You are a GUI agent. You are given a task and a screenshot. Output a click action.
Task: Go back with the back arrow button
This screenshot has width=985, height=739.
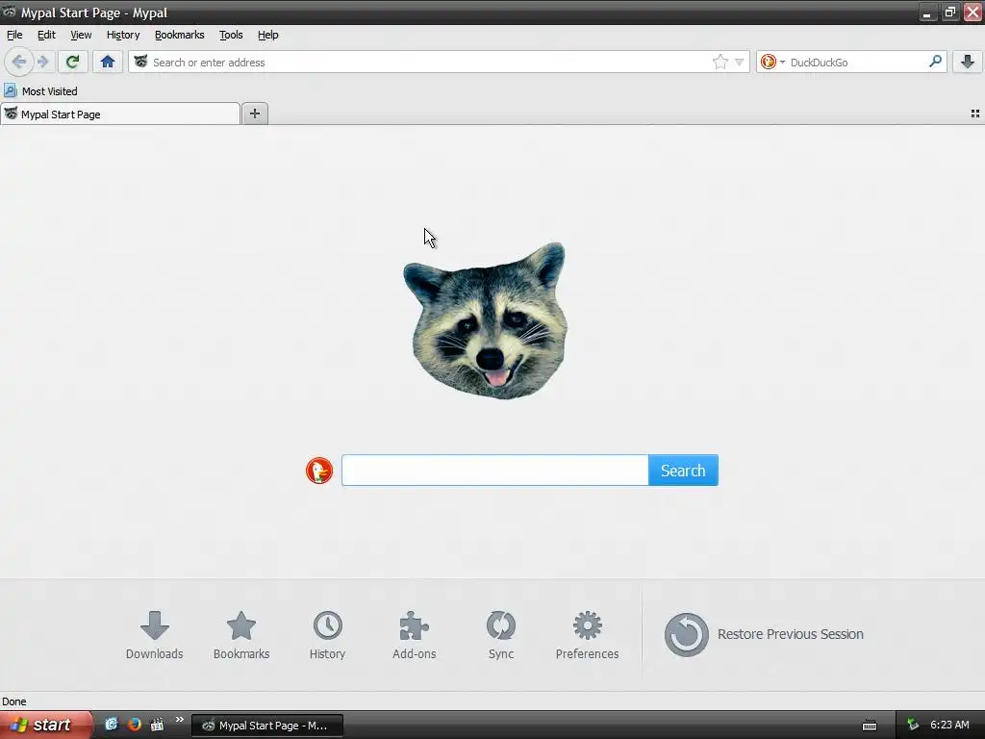(x=19, y=62)
